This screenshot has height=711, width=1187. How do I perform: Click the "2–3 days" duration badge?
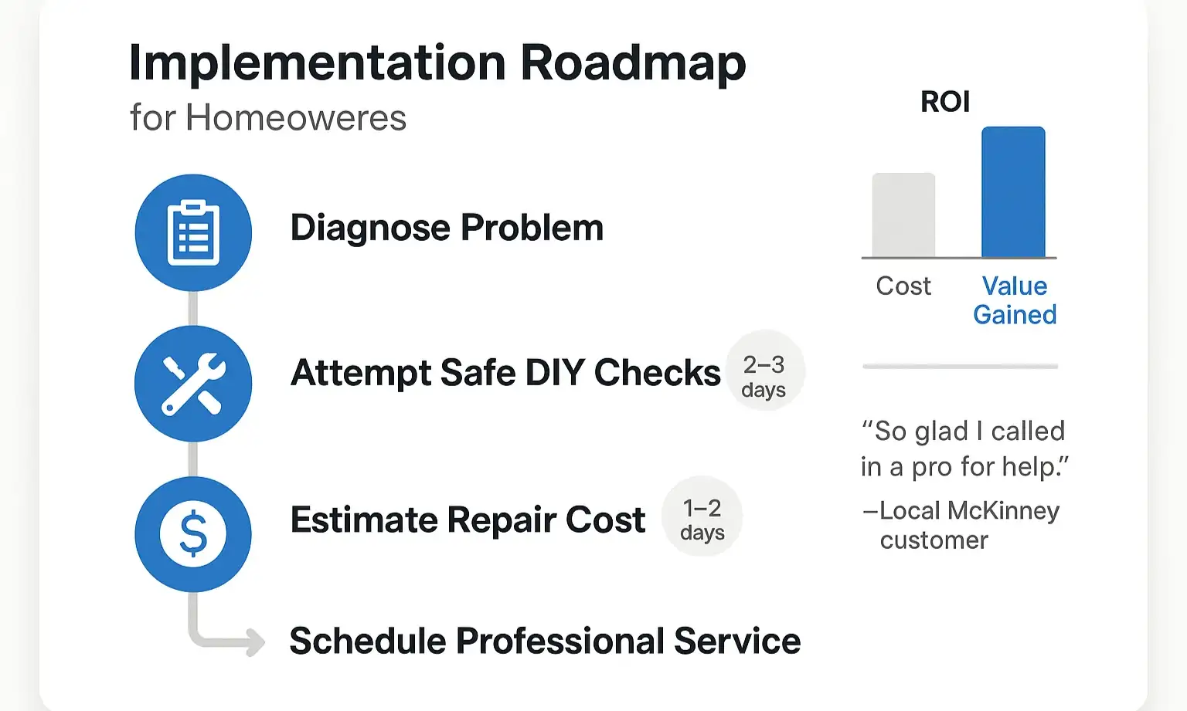tap(764, 376)
